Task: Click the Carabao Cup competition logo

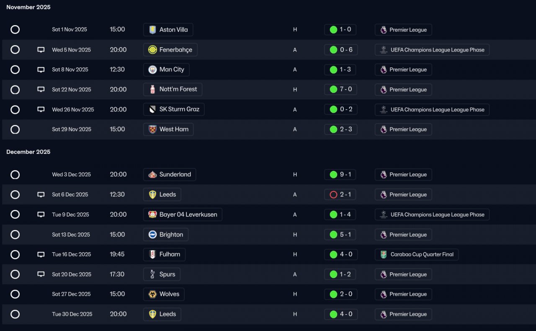Action: tap(384, 254)
